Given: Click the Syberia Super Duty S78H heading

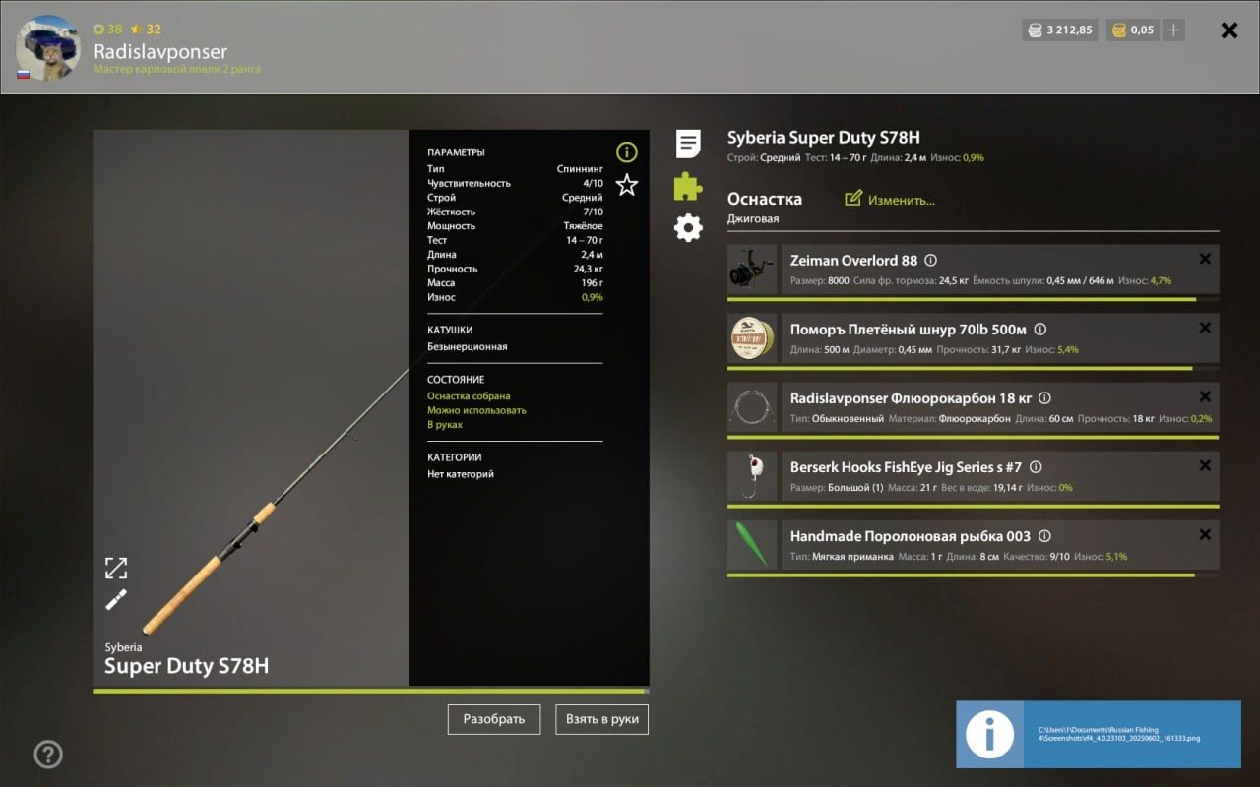Looking at the screenshot, I should (824, 138).
